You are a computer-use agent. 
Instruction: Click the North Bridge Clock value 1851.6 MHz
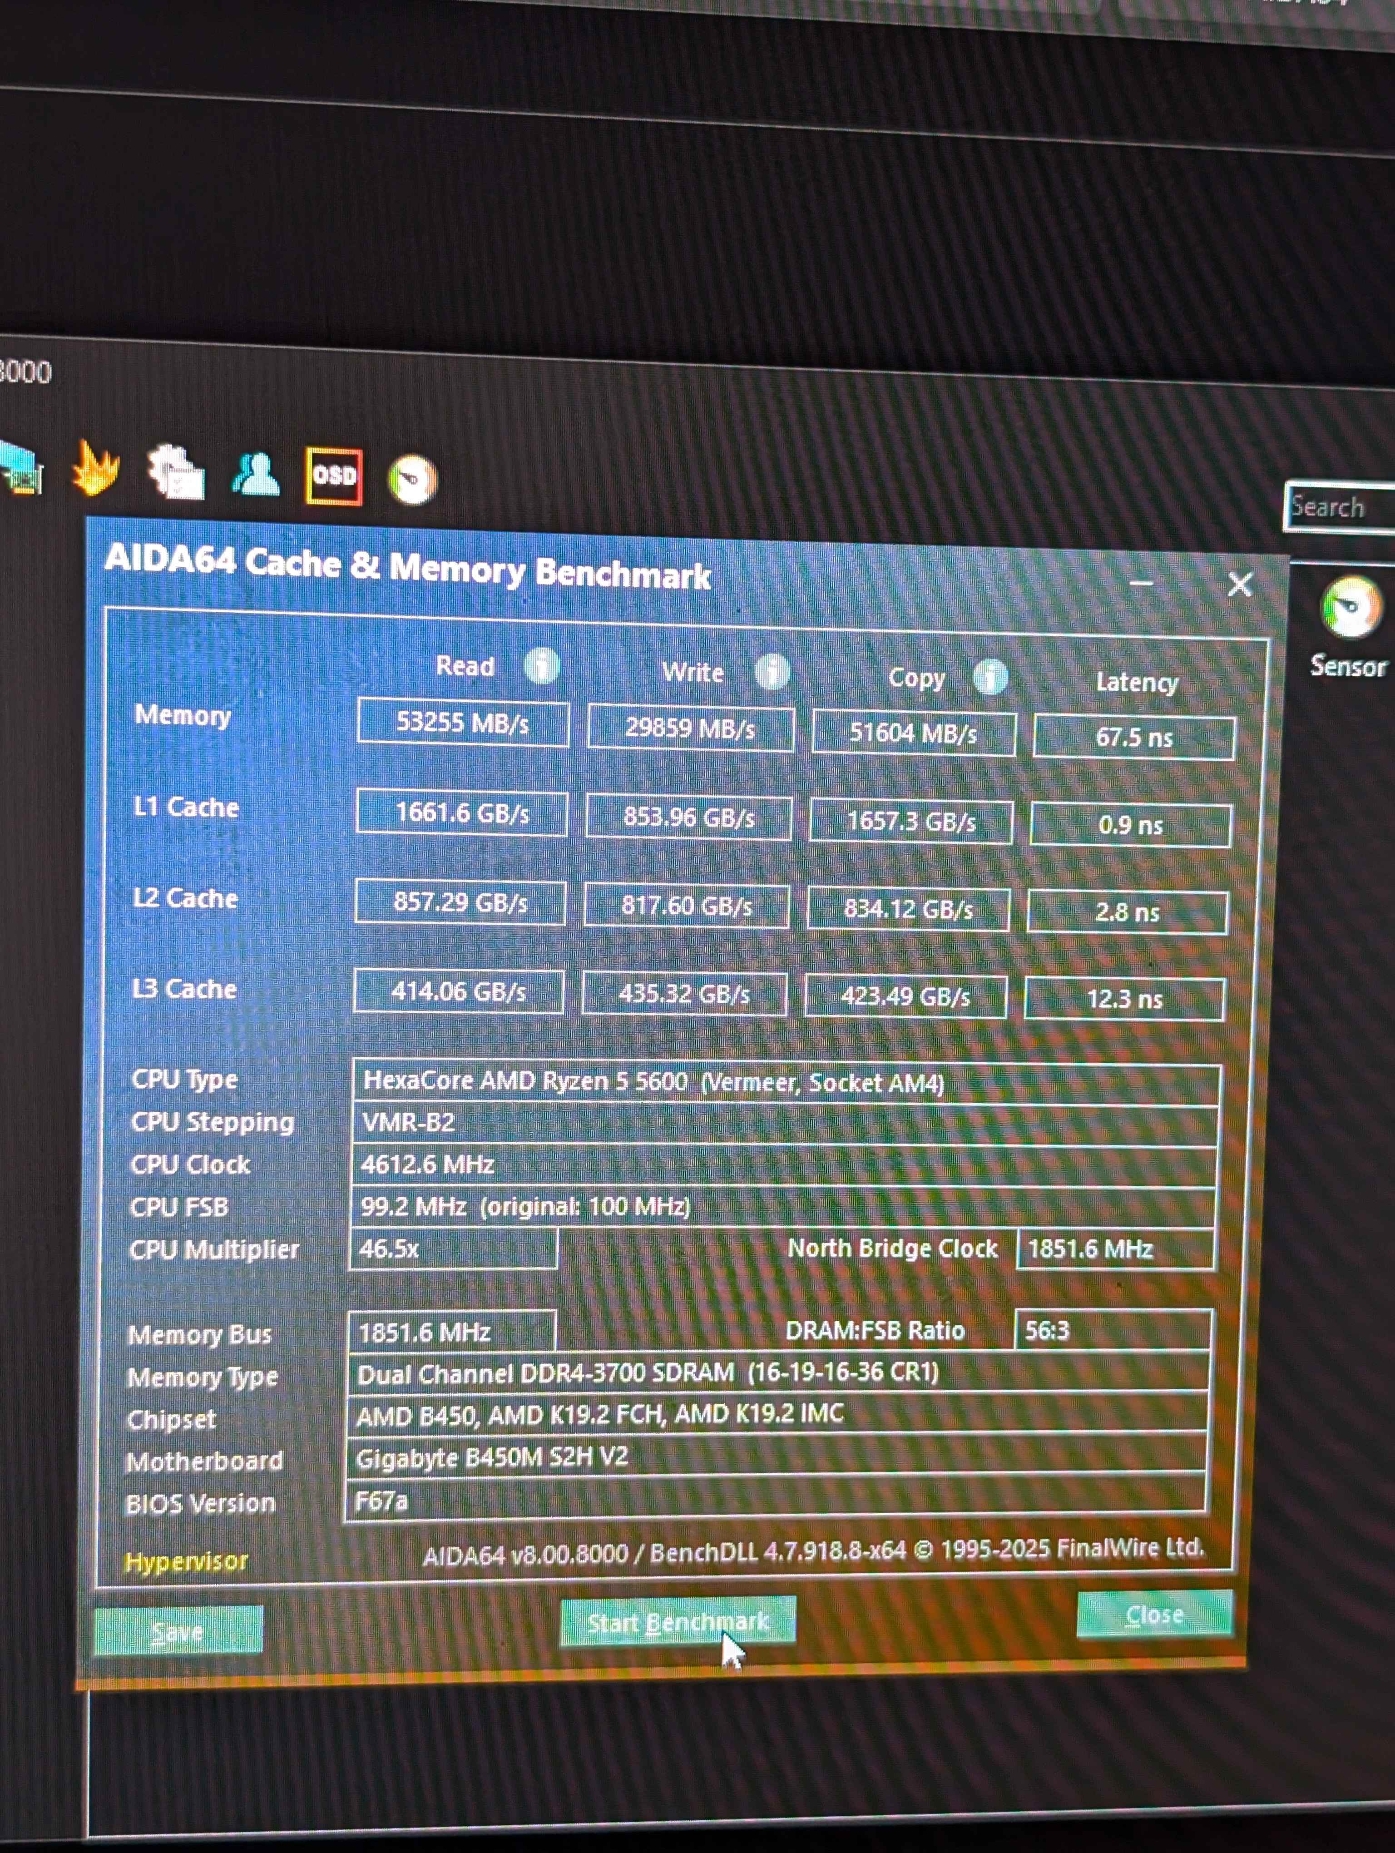point(1115,1249)
